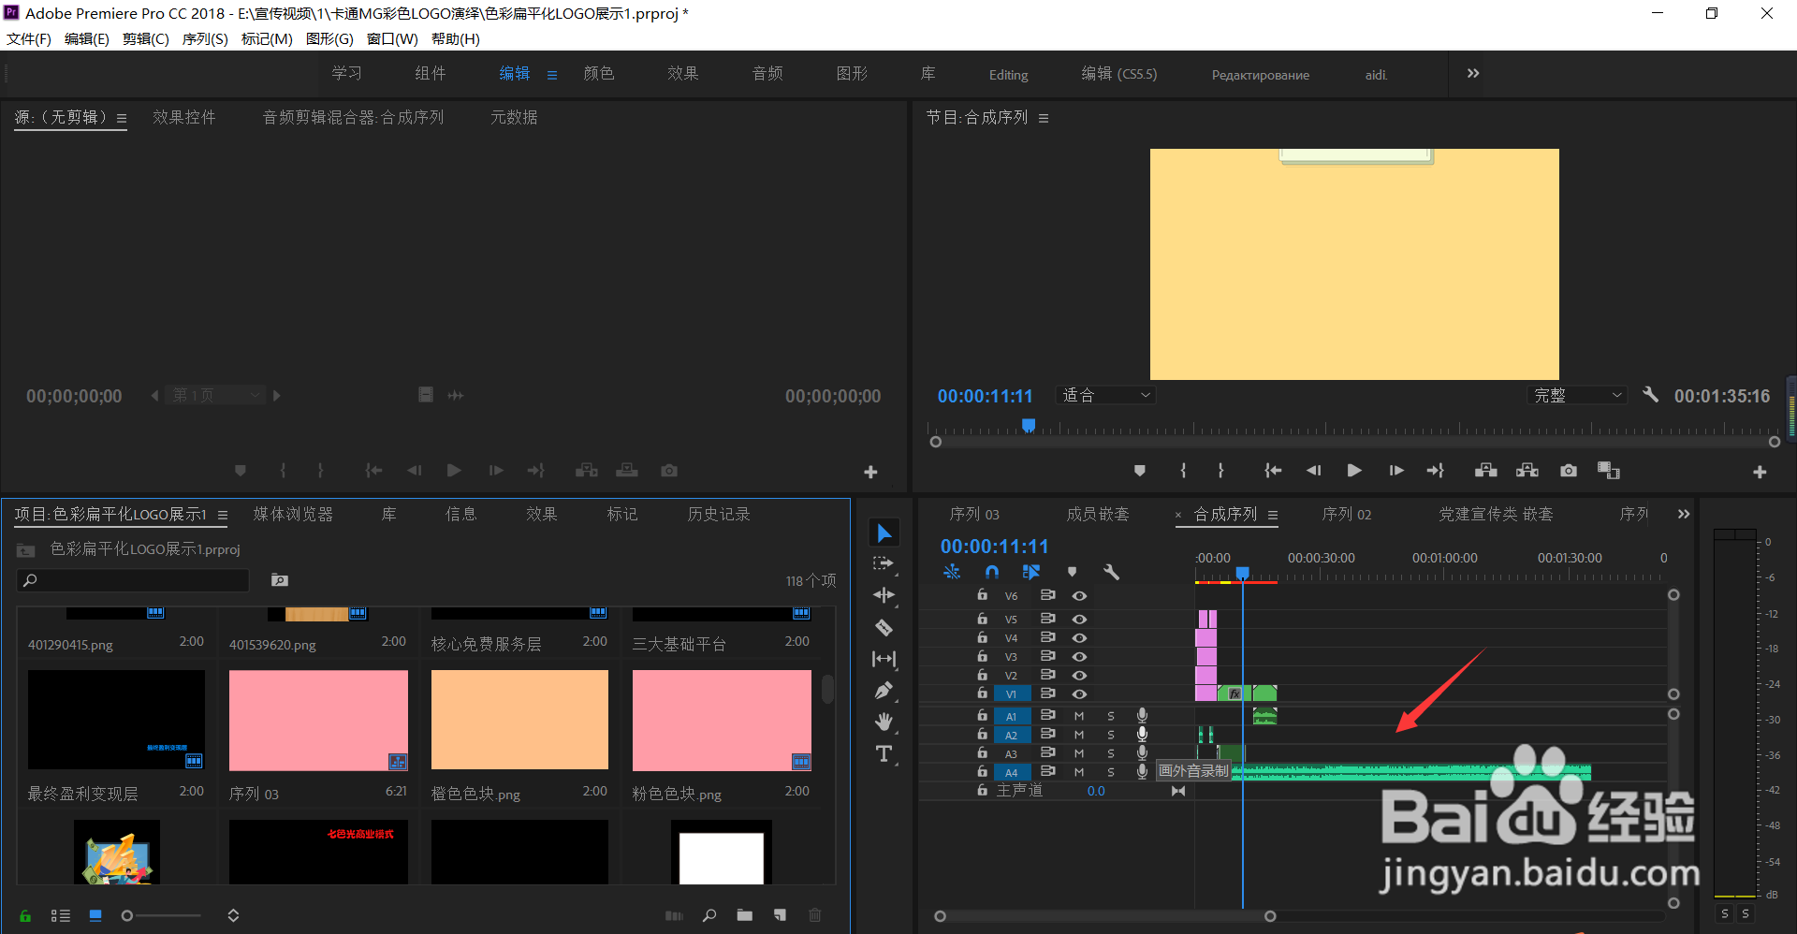Open the 完整 playback resolution dropdown
Viewport: 1797px width, 934px height.
(1576, 394)
